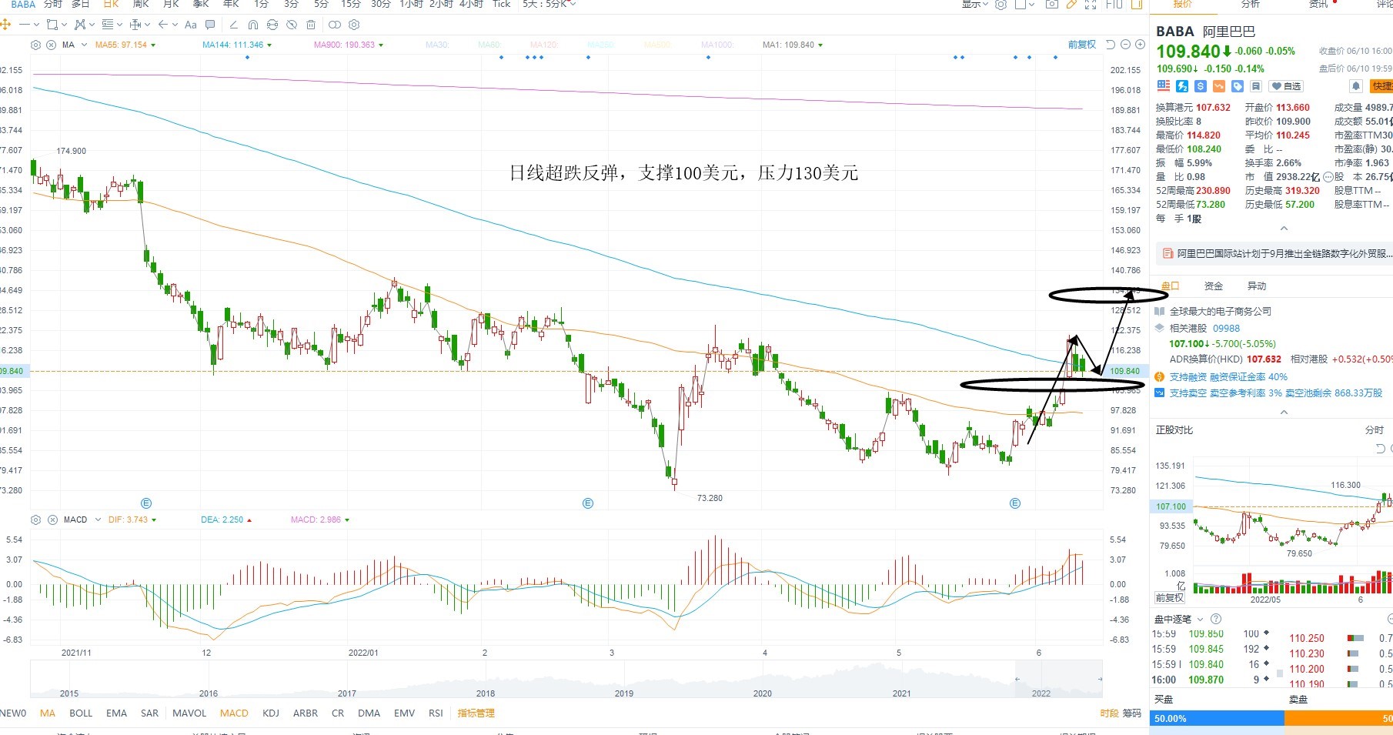Select the comment bubble drawing tool
Screen dimensions: 1393x735
(x=210, y=25)
